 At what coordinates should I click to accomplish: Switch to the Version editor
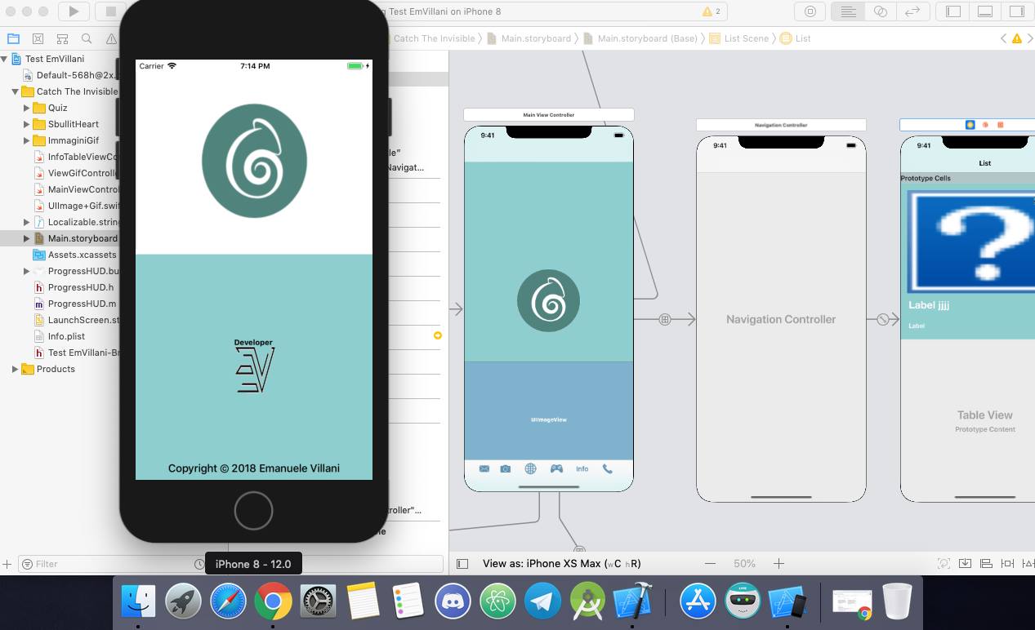click(x=912, y=11)
